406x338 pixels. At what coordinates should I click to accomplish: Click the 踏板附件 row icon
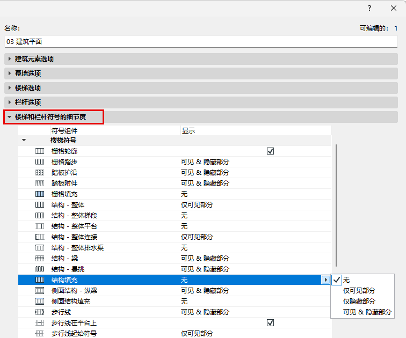point(40,183)
